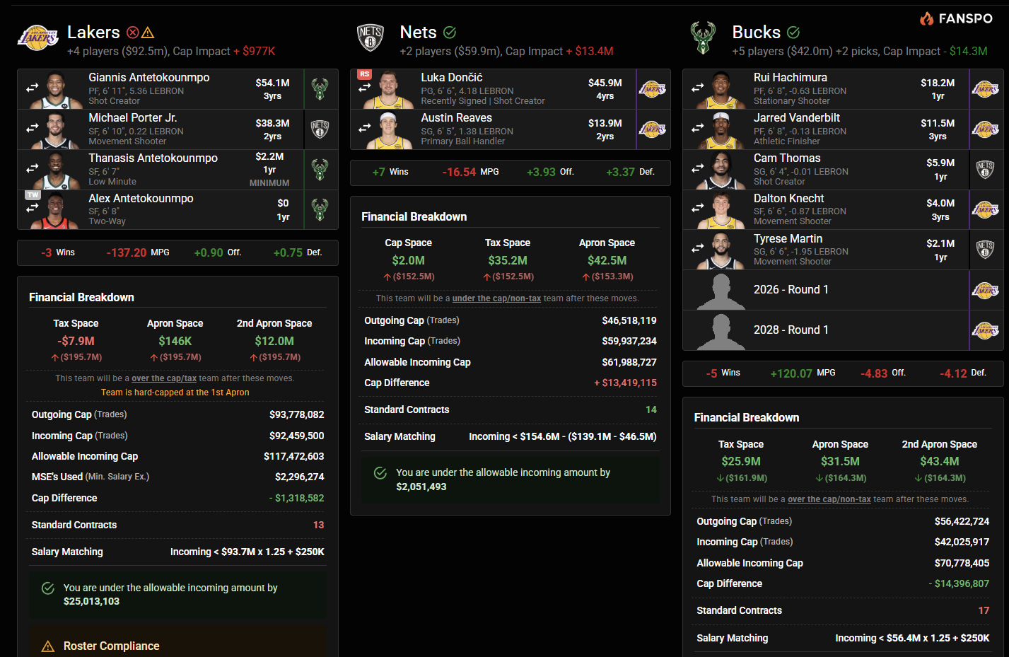Image resolution: width=1009 pixels, height=657 pixels.
Task: Click the green check icon next to Bucks
Action: tap(793, 33)
